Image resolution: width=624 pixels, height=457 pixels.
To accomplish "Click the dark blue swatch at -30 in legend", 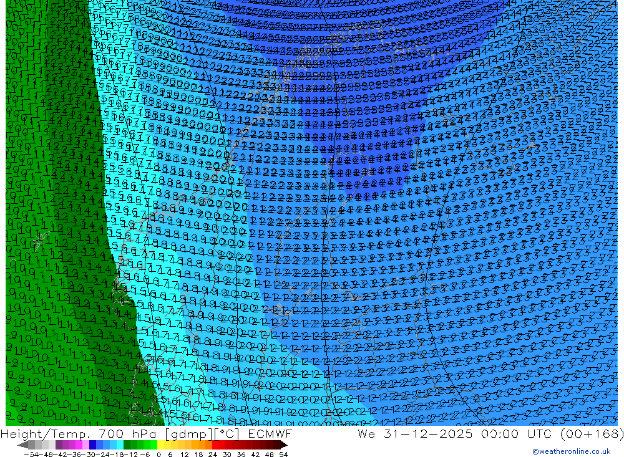I will click(x=93, y=445).
